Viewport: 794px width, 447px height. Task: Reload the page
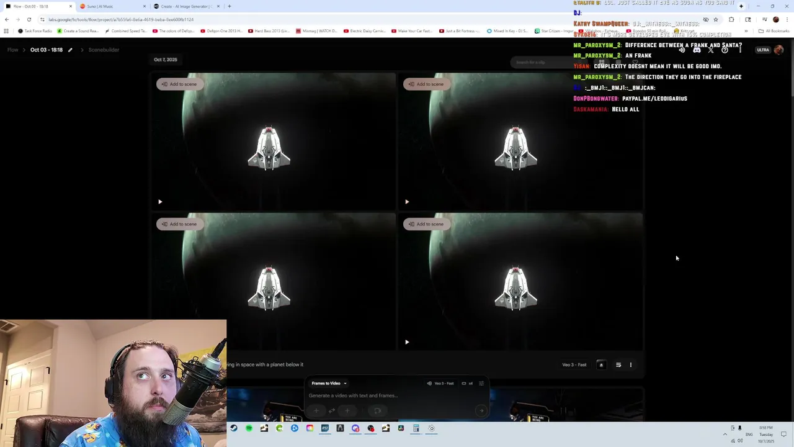coord(29,19)
